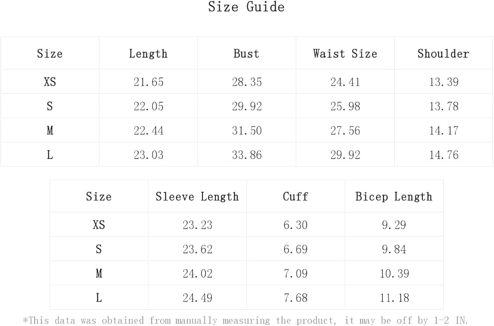
Task: Select the Waist Size column header
Action: (x=345, y=53)
